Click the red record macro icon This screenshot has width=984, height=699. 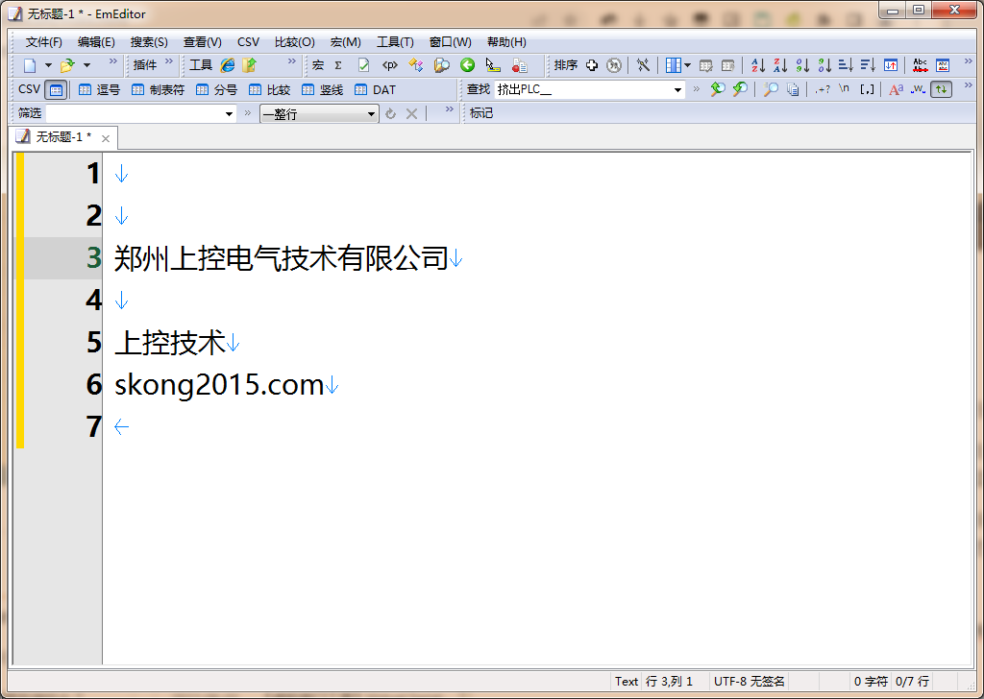click(x=520, y=65)
